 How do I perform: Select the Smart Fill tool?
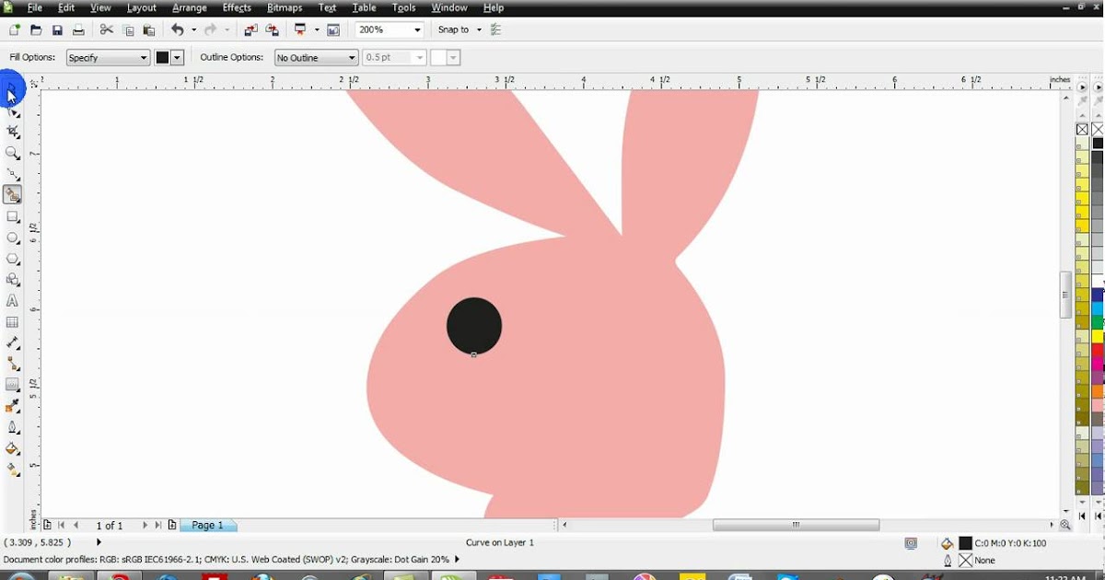pyautogui.click(x=13, y=195)
